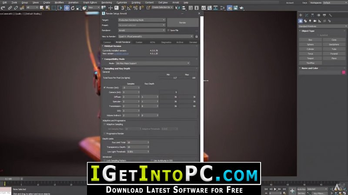Click the Align tool icon
The height and width of the screenshot is (195, 348).
pos(184,8)
